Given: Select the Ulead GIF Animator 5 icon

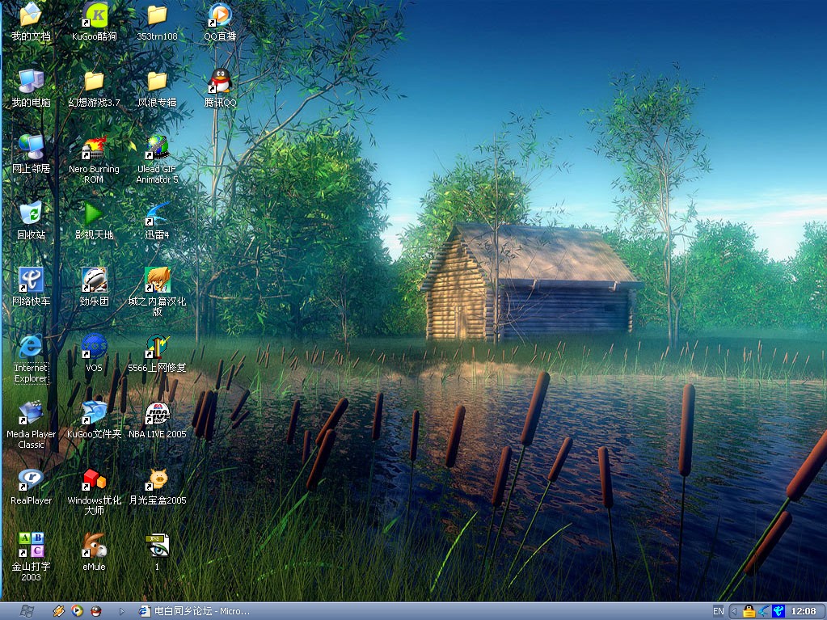Looking at the screenshot, I should point(157,148).
